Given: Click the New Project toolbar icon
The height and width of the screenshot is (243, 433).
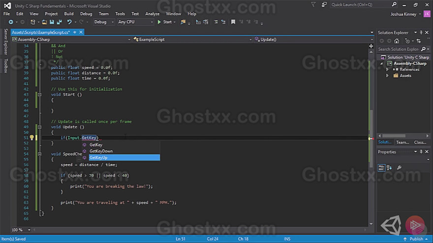Looking at the screenshot, I should [x=32, y=22].
